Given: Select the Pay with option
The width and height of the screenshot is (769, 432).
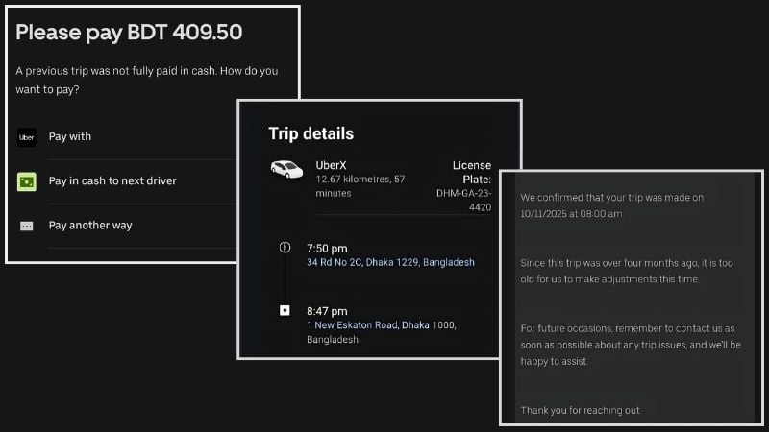Looking at the screenshot, I should [x=70, y=137].
